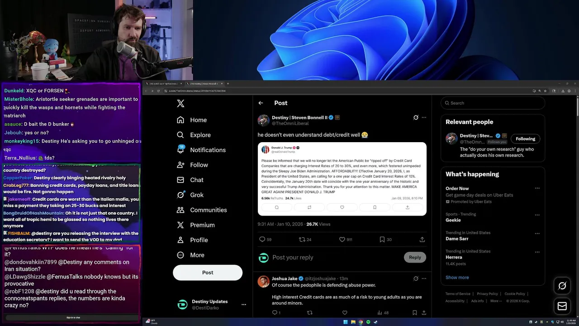Open the Cookie Policy link
This screenshot has width=579, height=326.
click(515, 294)
